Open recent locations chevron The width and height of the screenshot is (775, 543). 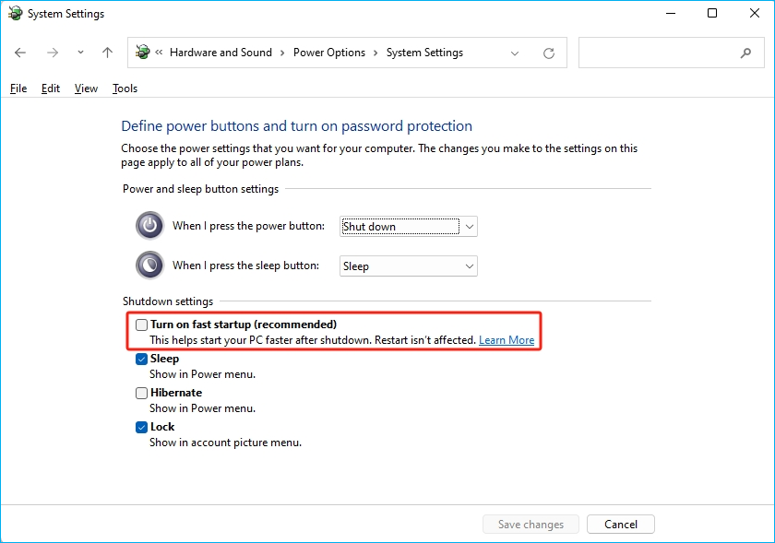tap(80, 53)
